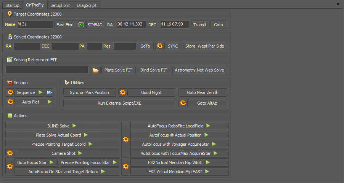Open SYNC settings gear icon
The height and width of the screenshot is (183, 344).
[160, 46]
